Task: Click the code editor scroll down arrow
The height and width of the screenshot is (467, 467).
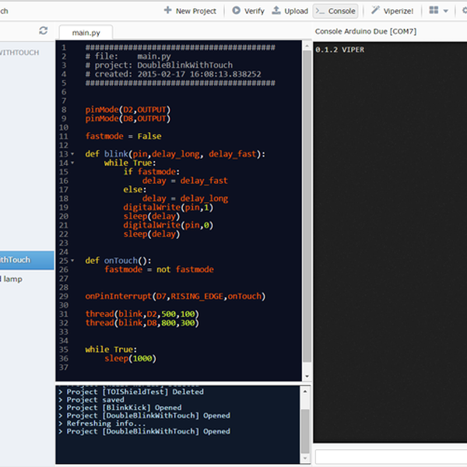Action: tap(307, 376)
